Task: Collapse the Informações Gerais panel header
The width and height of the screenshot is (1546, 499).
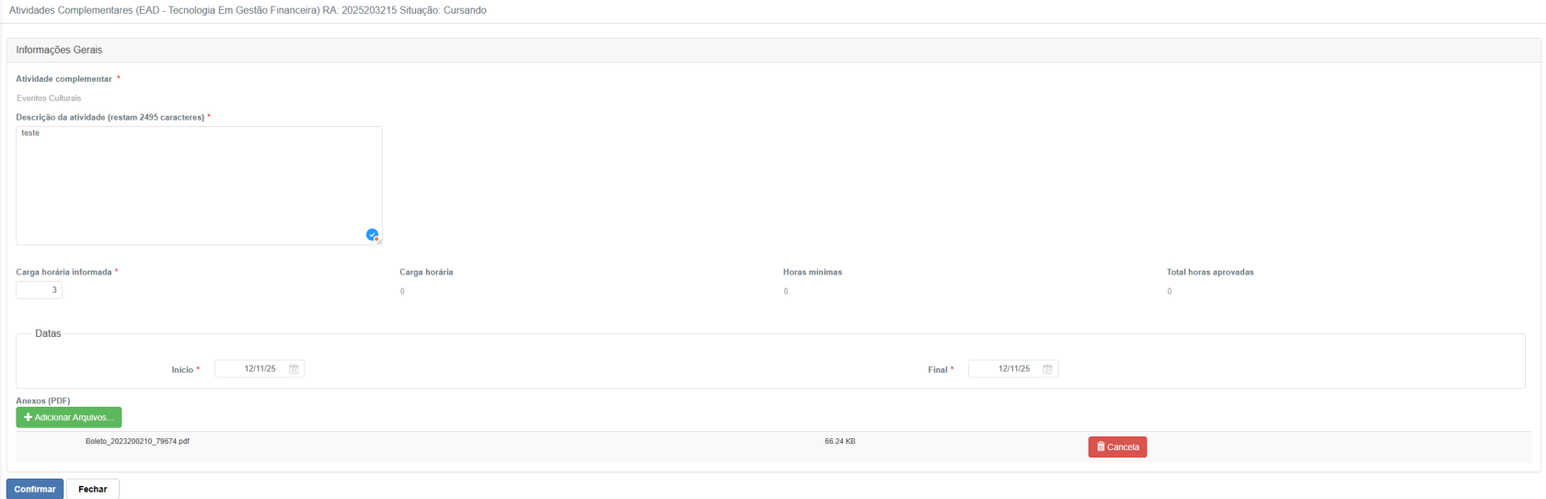Action: coord(59,50)
